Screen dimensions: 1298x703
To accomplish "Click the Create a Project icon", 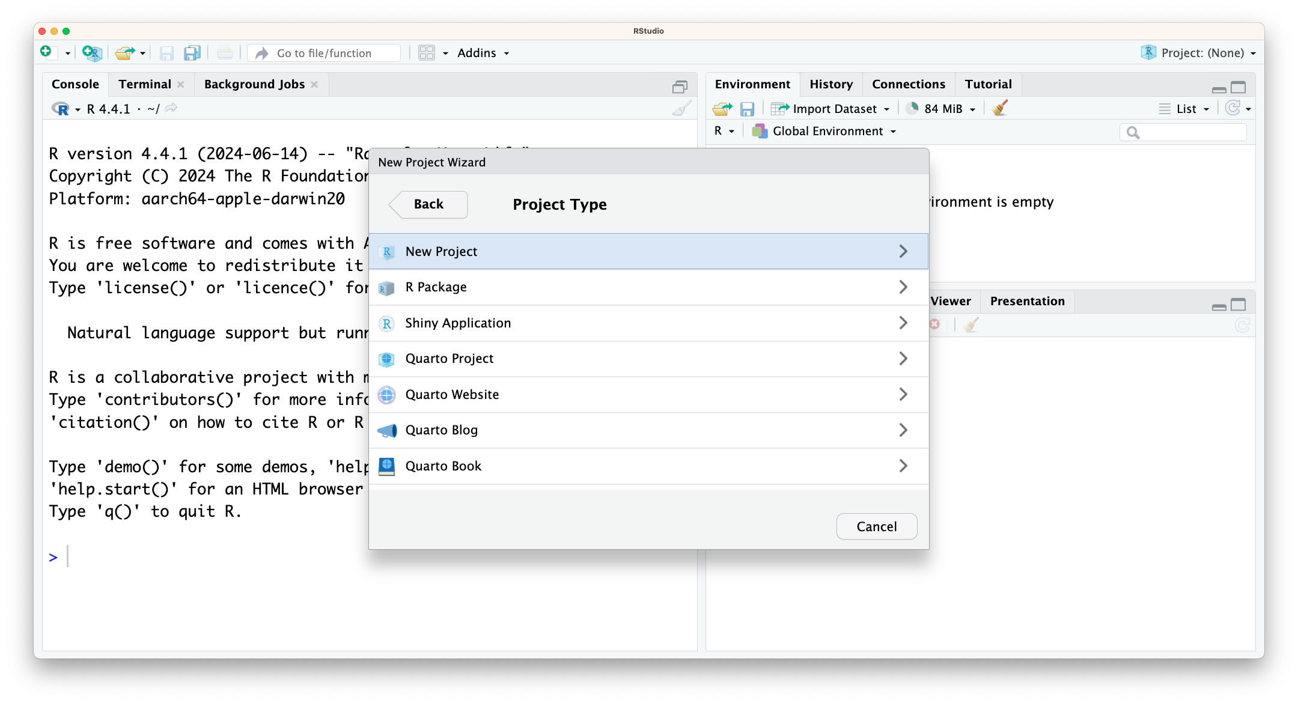I will [x=92, y=53].
